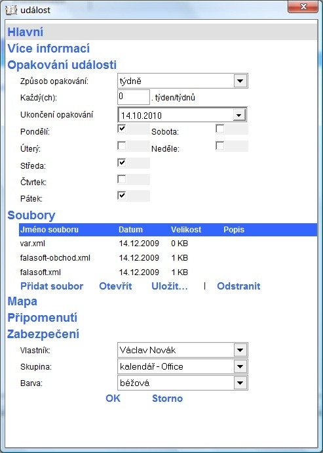Click the událost window title icon
The width and height of the screenshot is (323, 453).
pos(12,10)
